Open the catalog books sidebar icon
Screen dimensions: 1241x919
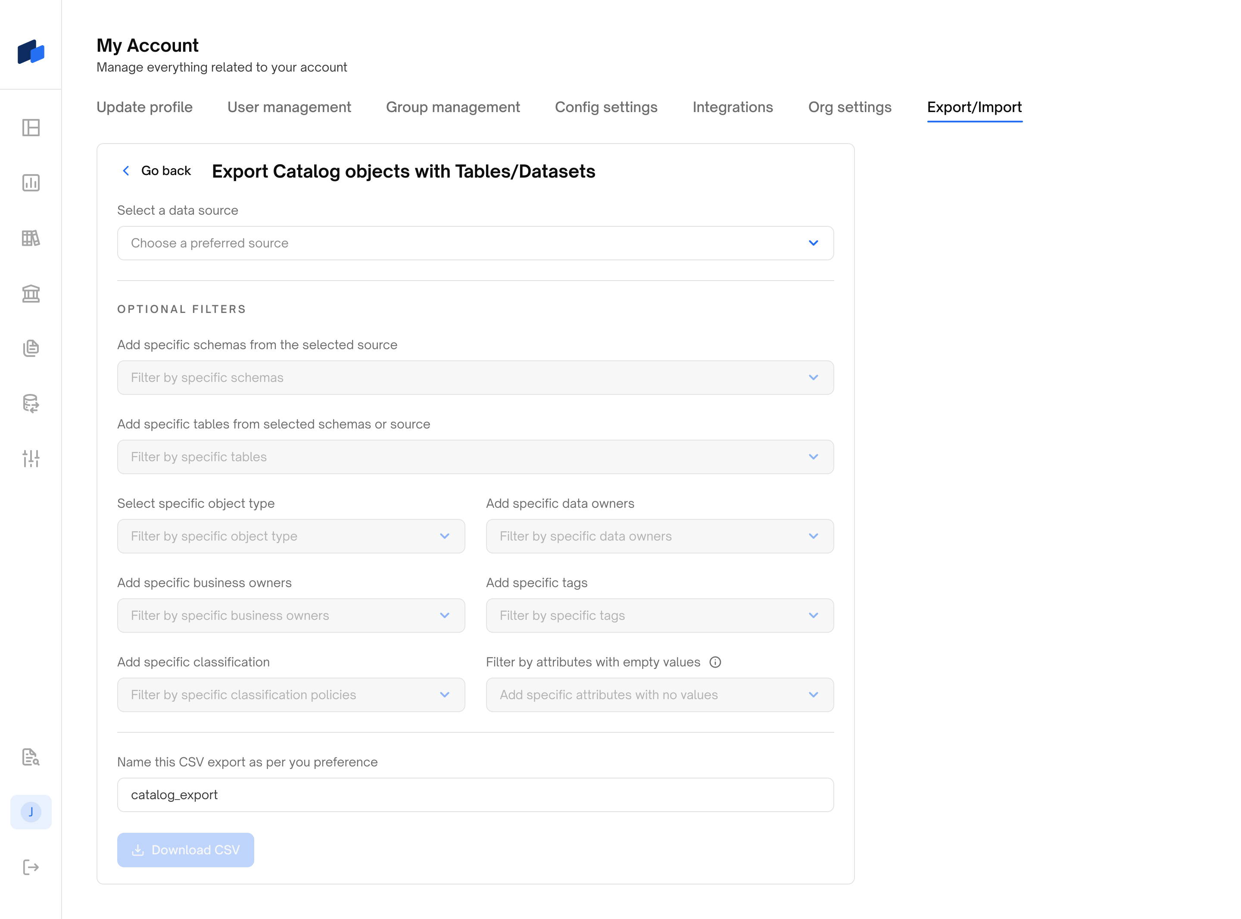31,238
